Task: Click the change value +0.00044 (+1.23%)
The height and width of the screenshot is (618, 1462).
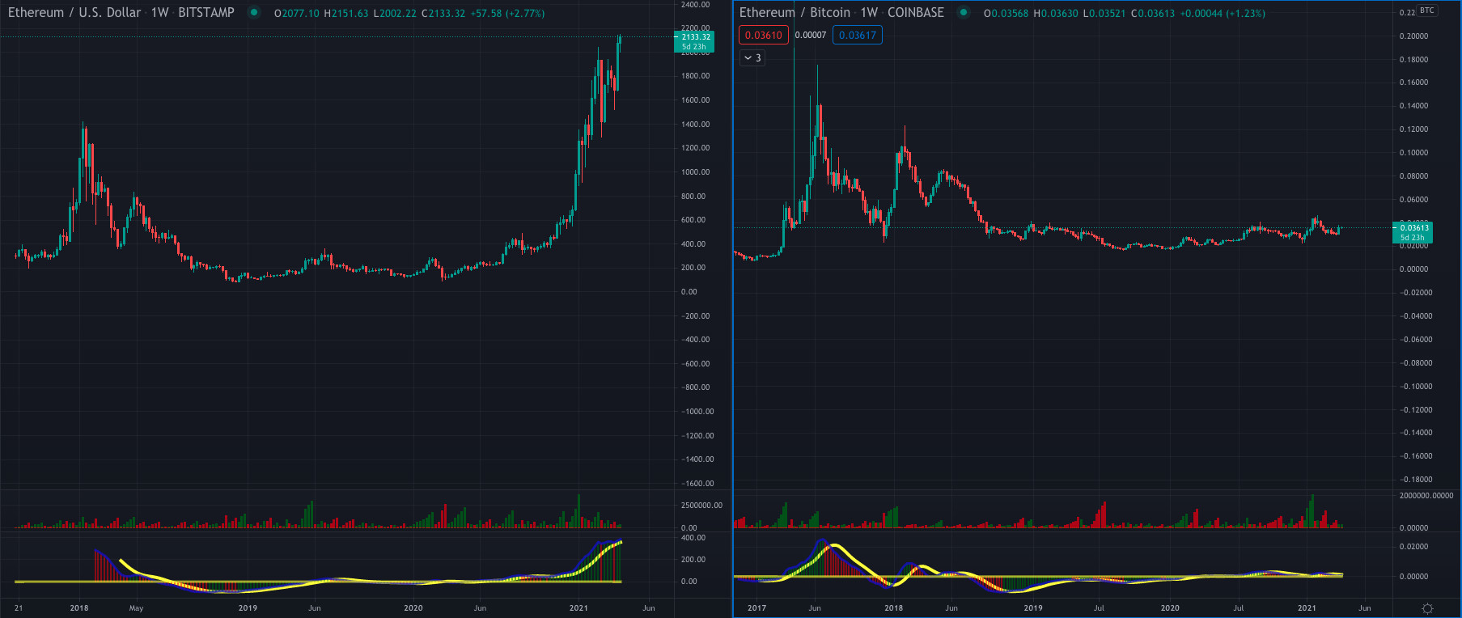Action: click(1223, 14)
